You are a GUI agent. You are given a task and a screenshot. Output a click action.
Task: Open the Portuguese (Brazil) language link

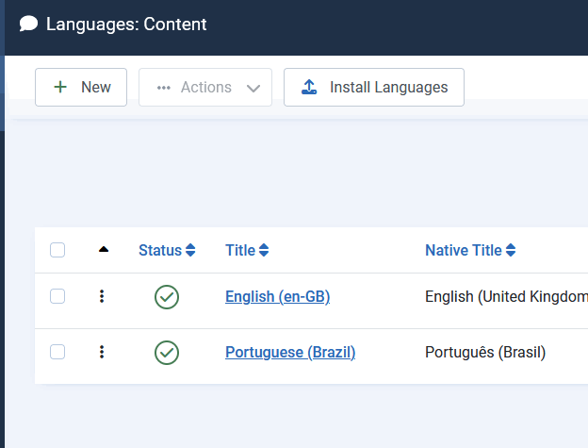(290, 353)
